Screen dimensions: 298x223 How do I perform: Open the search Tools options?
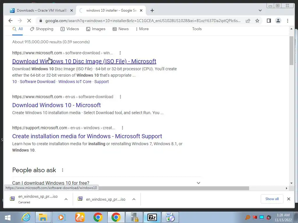[197, 29]
